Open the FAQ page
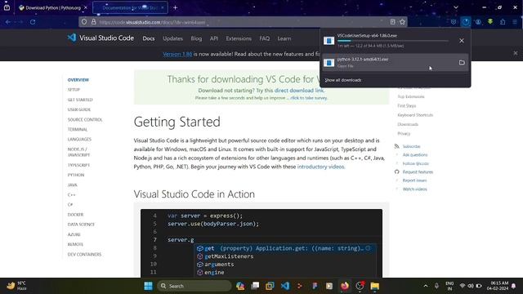523x294 pixels. (265, 38)
